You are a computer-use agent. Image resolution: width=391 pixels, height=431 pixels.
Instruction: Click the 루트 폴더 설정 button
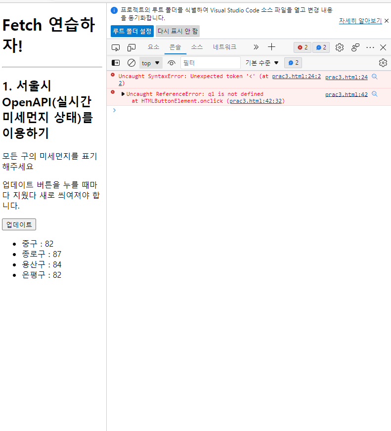pyautogui.click(x=132, y=31)
